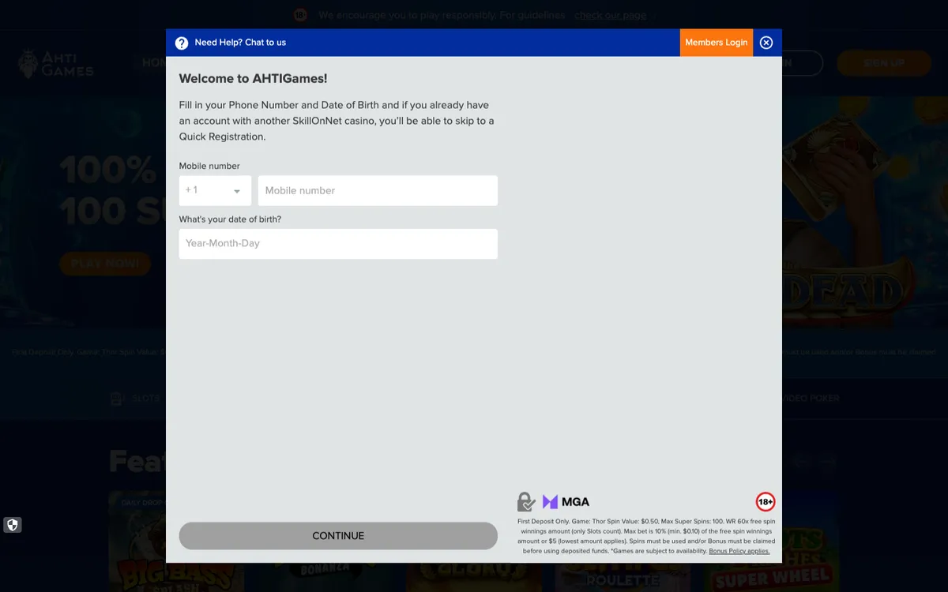Click the 18 icon in top banner
The width and height of the screenshot is (948, 592).
tap(300, 15)
